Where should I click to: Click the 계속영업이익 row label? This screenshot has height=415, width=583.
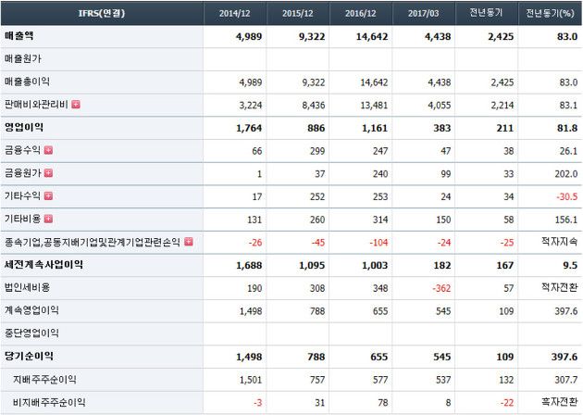[x=32, y=310]
